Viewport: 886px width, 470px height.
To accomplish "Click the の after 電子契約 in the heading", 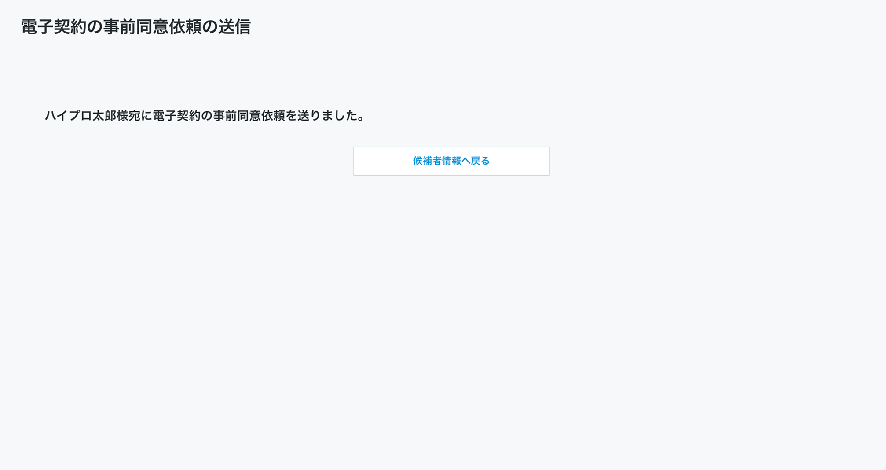I will click(x=95, y=27).
